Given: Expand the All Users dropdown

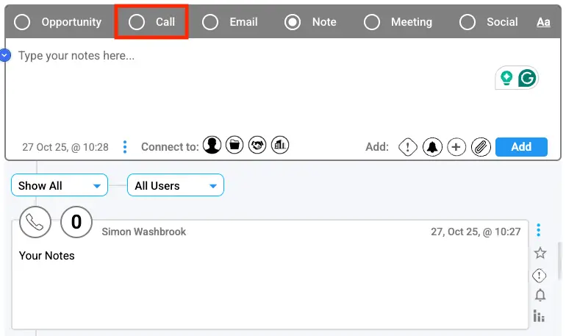Looking at the screenshot, I should coord(176,186).
